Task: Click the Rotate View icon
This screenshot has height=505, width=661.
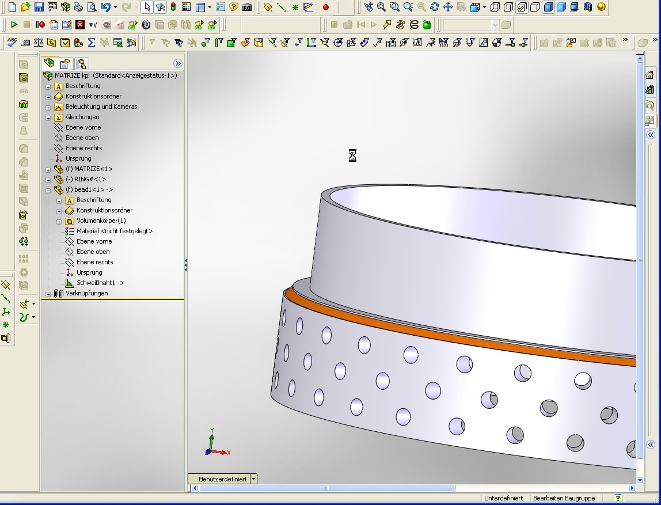Action: point(434,7)
